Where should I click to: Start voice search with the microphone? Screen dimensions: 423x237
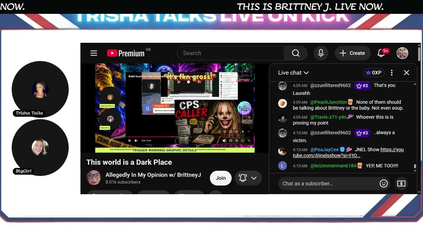[x=321, y=53]
